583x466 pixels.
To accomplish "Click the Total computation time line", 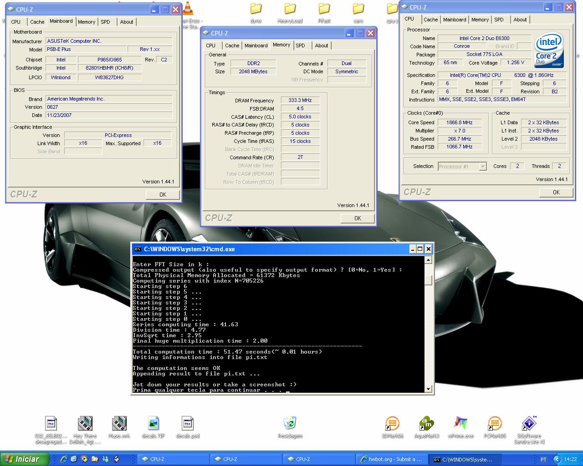I will [x=227, y=352].
